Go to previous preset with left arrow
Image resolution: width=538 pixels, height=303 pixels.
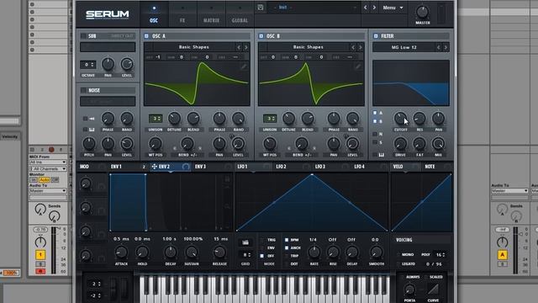click(x=366, y=8)
